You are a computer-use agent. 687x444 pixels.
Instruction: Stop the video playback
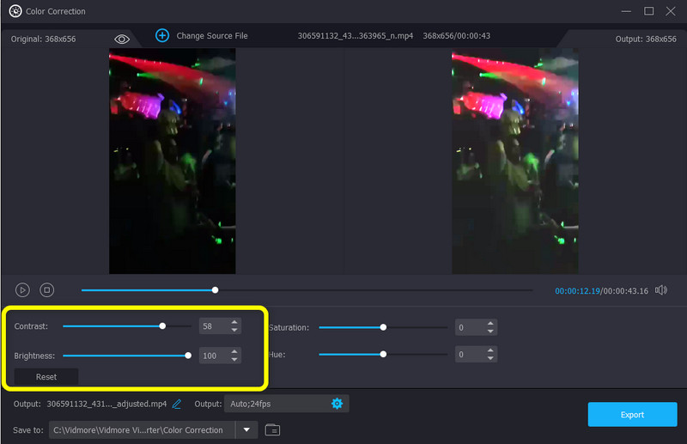tap(47, 289)
